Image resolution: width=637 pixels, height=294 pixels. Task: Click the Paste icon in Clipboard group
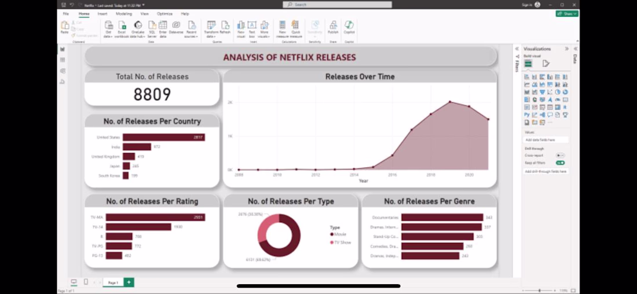[64, 25]
